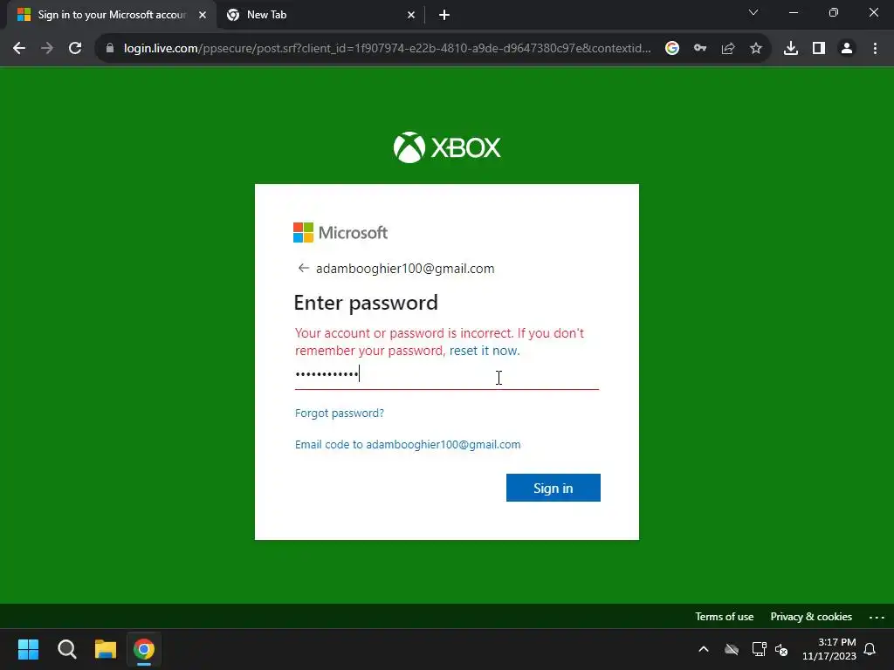
Task: Close the Microsoft sign-in tab
Action: pos(203,16)
